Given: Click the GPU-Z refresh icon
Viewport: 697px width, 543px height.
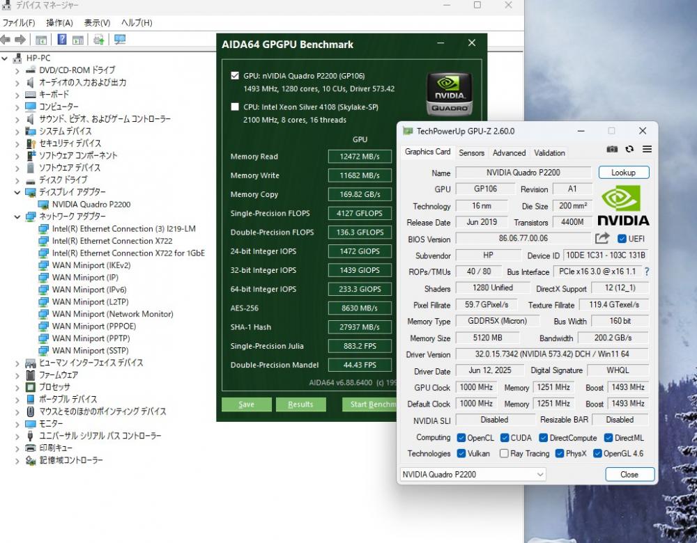Looking at the screenshot, I should click(x=629, y=149).
